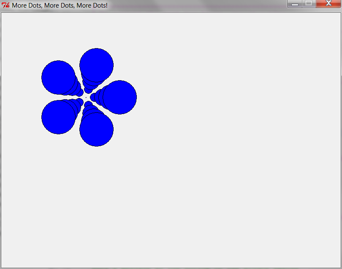
Task: Click the second-smallest dot on the bottom arm
Action: coord(89,108)
